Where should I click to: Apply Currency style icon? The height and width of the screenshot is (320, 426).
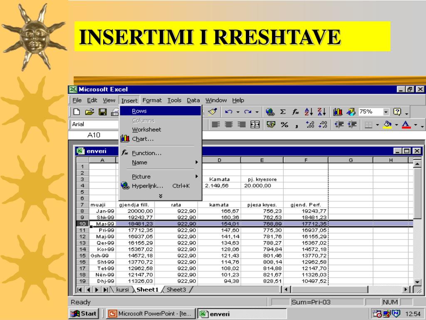coord(271,125)
